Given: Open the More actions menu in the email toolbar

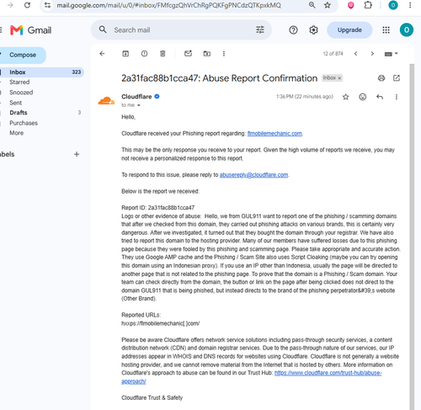Looking at the screenshot, I should [x=224, y=54].
